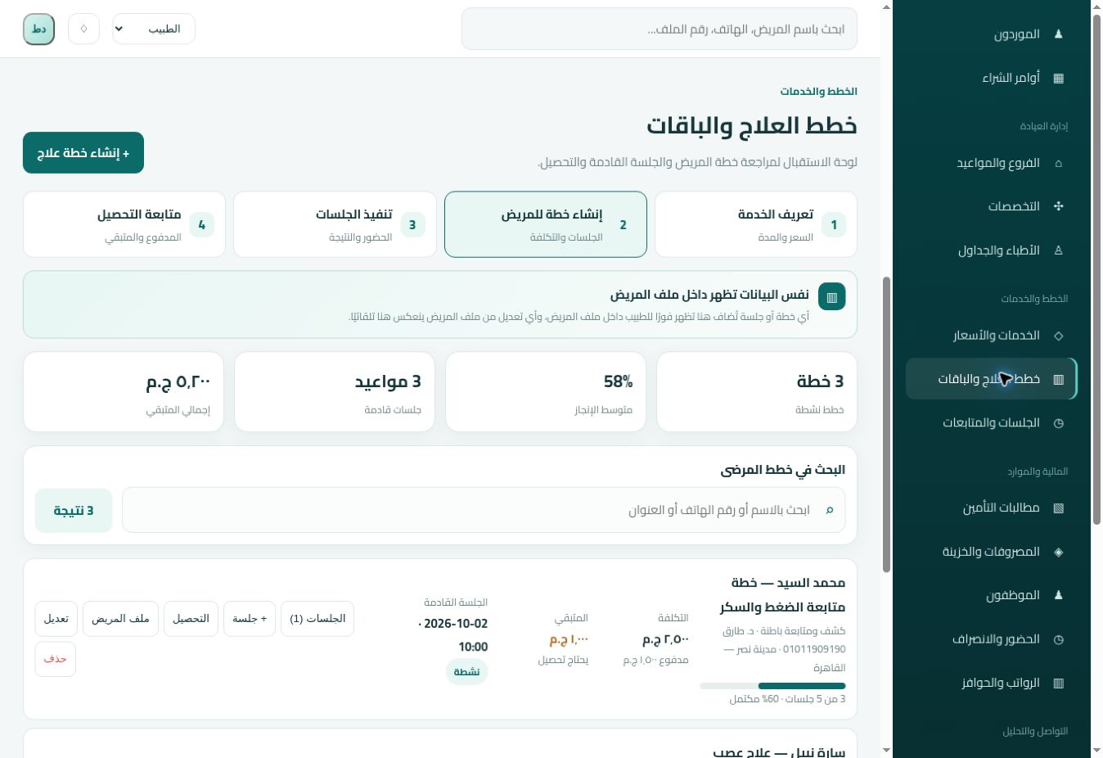Click the 3 نتيجة result count
The height and width of the screenshot is (758, 1103).
(74, 510)
